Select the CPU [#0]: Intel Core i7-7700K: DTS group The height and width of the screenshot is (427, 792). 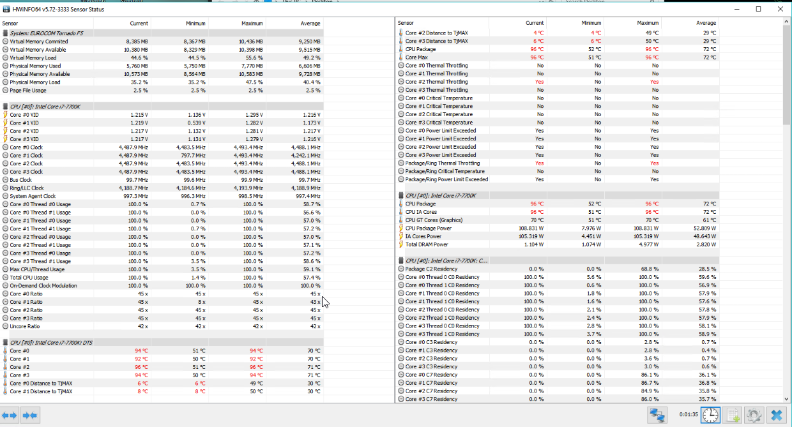162,343
